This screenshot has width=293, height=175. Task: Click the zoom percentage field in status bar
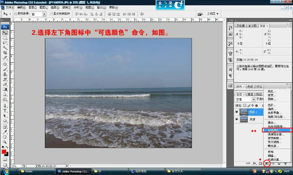[x=16, y=166]
